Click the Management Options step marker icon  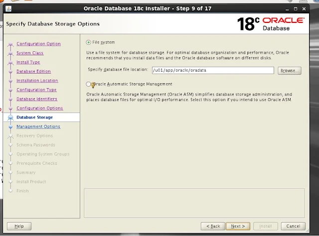click(x=10, y=126)
